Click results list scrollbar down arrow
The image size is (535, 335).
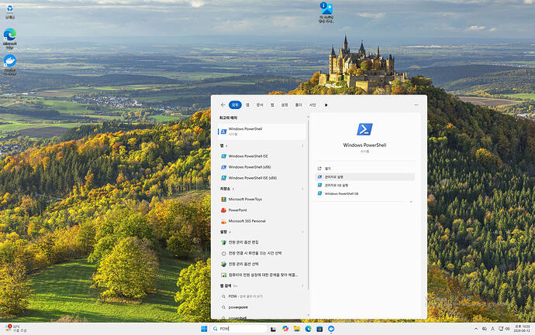(x=309, y=315)
